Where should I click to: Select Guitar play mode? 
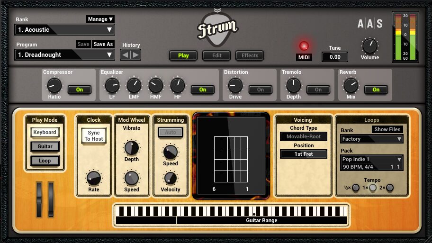tap(45, 146)
